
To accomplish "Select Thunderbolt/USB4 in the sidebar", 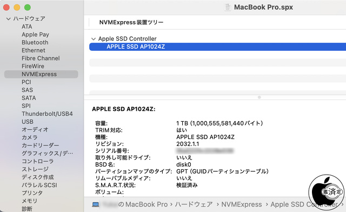I will 47,114.
